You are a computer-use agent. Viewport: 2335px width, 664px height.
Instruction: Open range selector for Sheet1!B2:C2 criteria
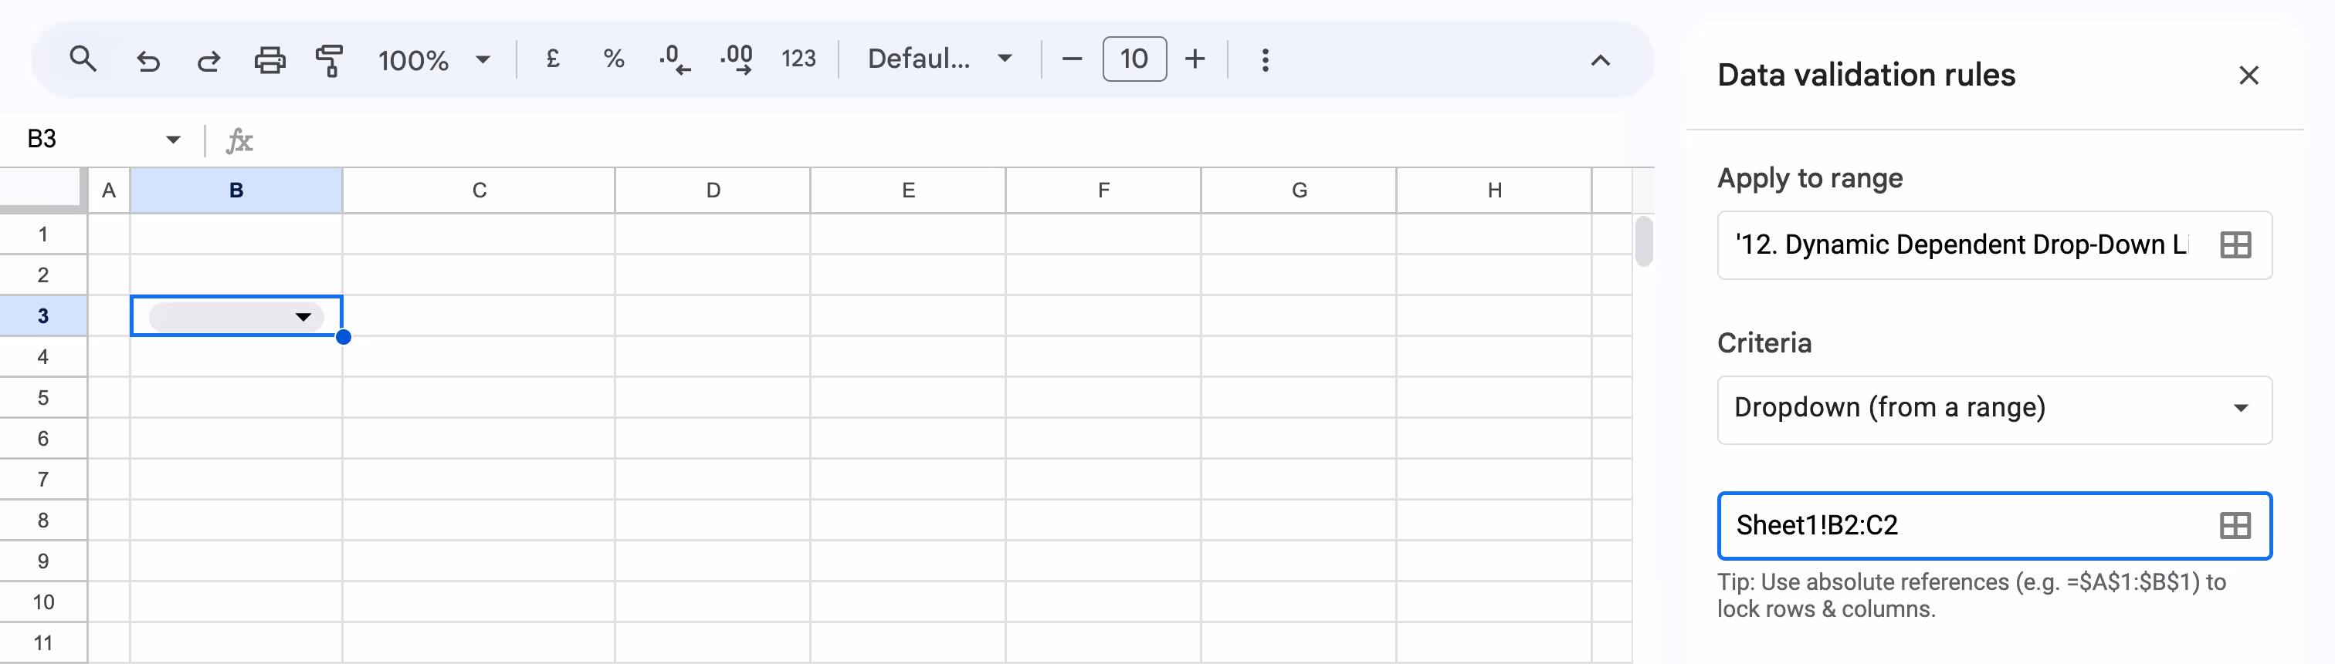point(2235,525)
